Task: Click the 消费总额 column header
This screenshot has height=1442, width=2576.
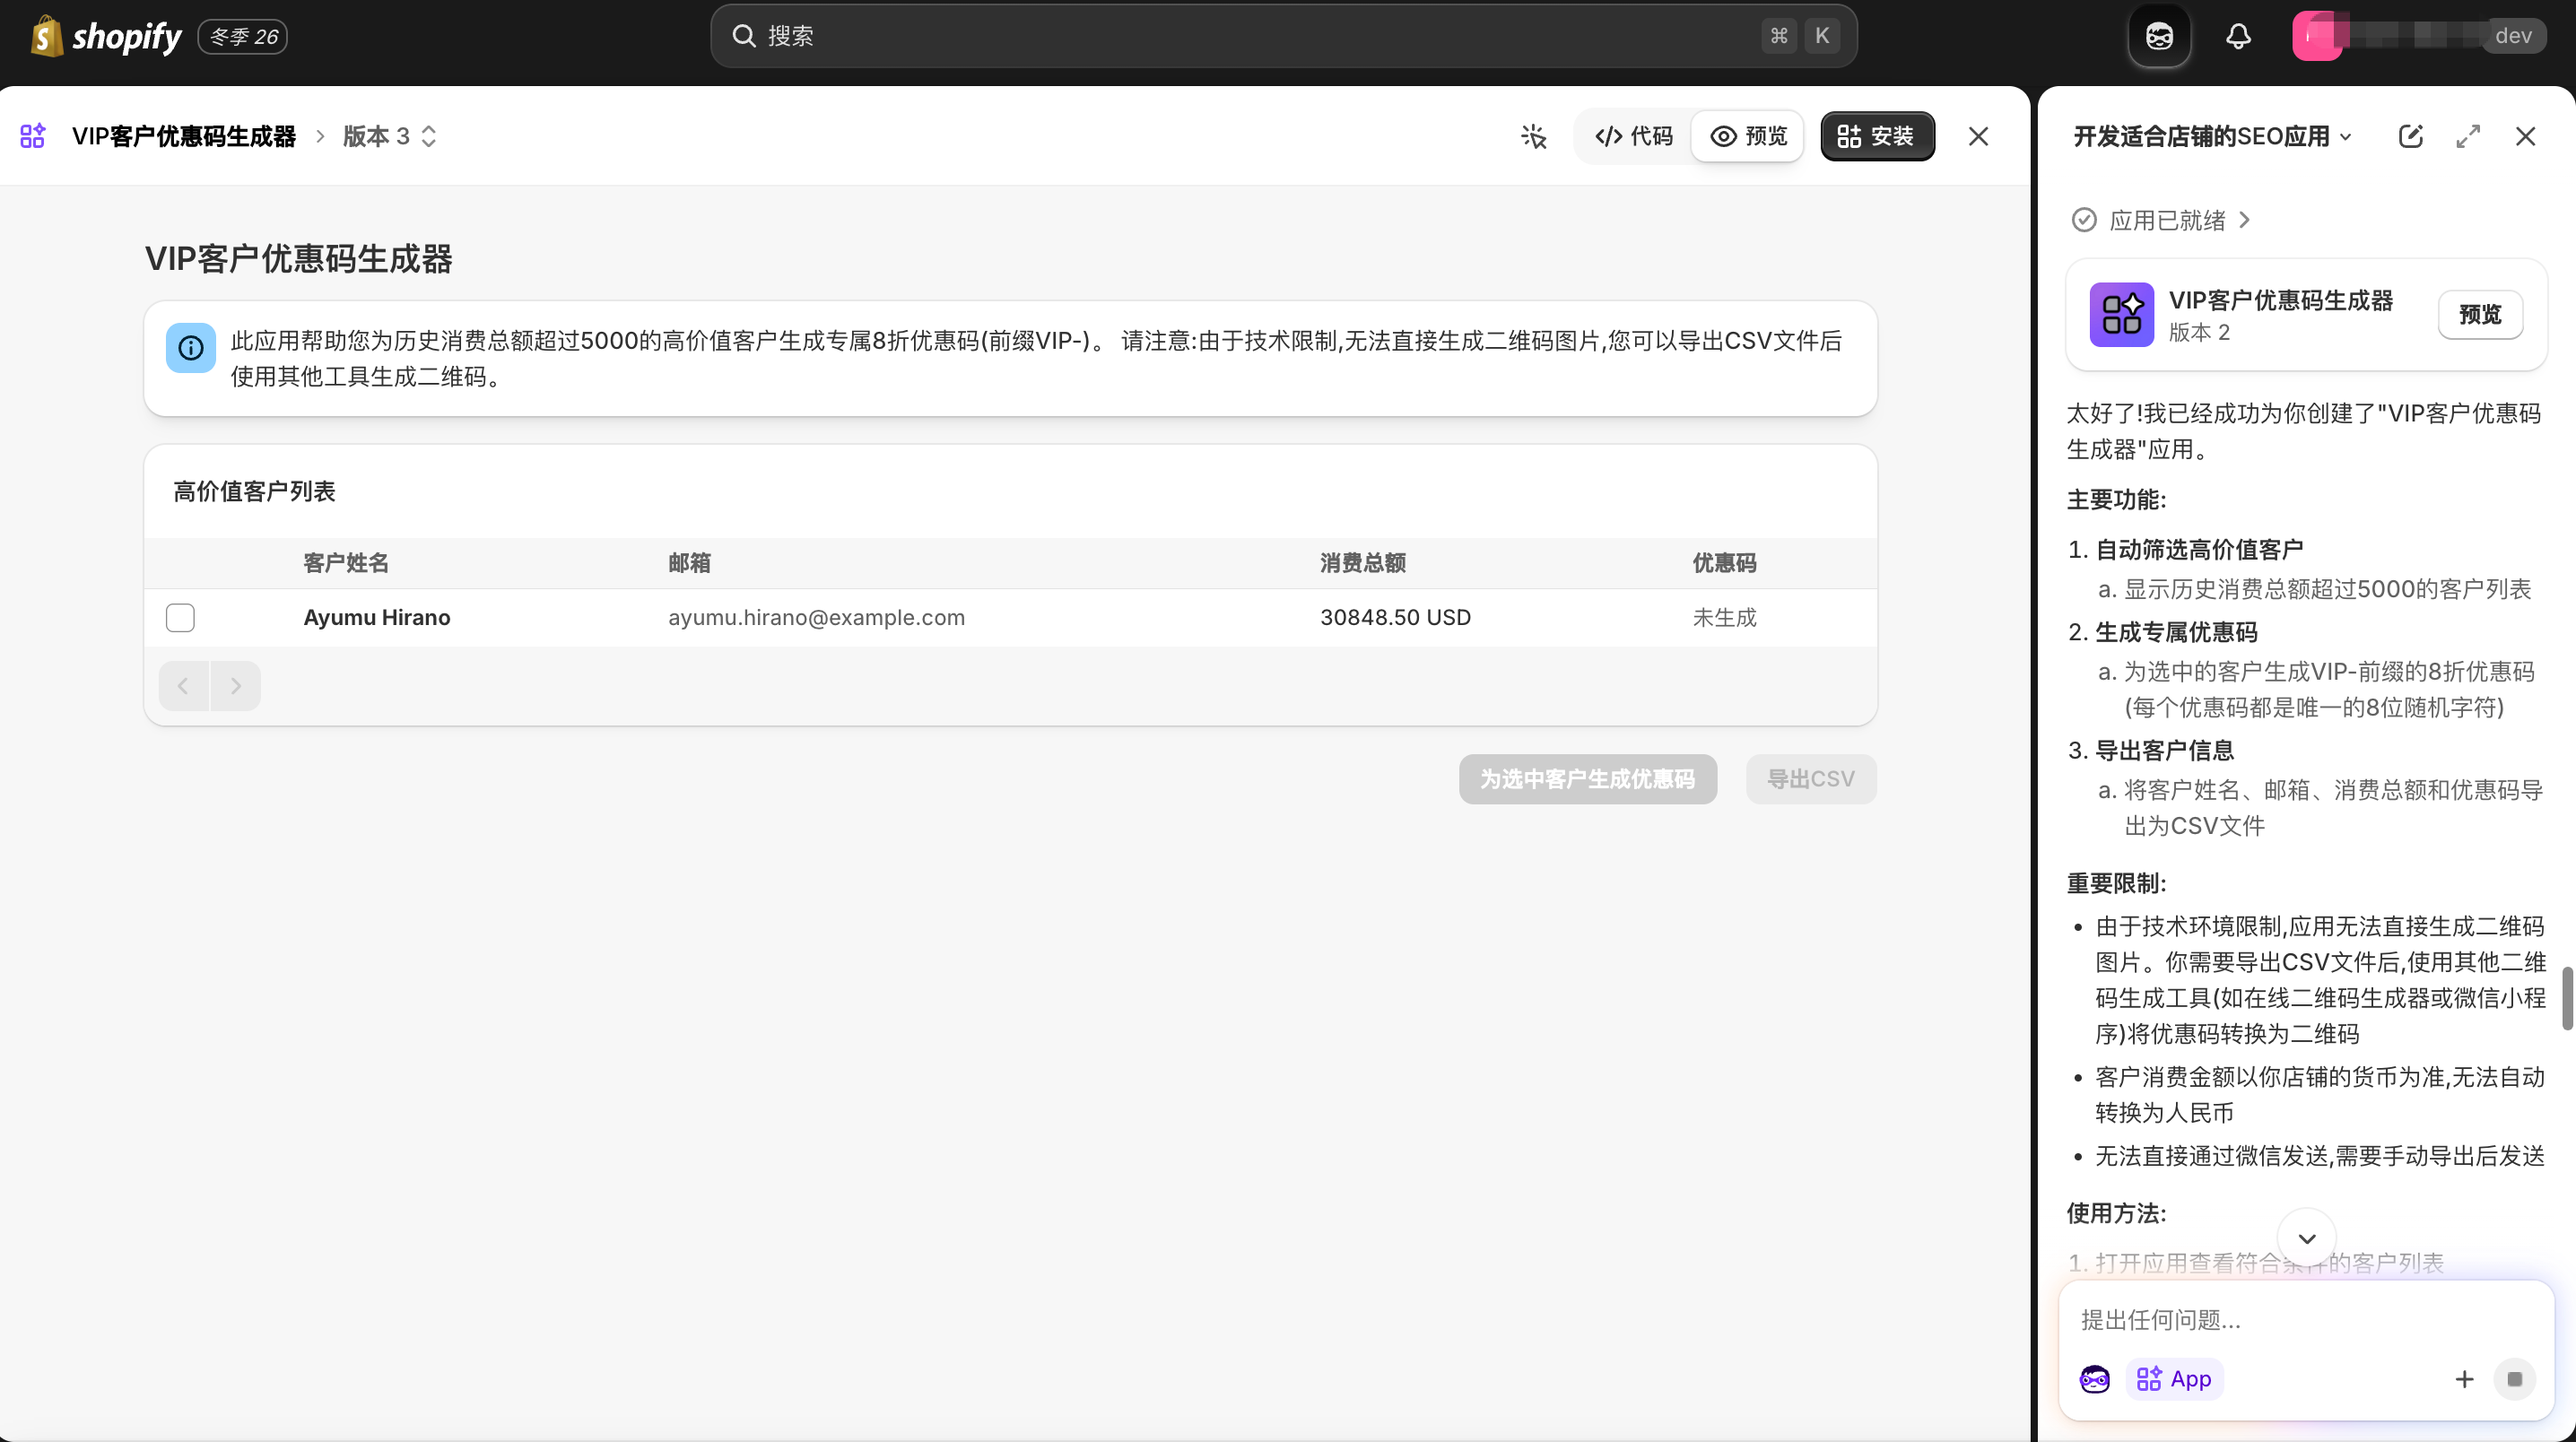Action: [1363, 563]
